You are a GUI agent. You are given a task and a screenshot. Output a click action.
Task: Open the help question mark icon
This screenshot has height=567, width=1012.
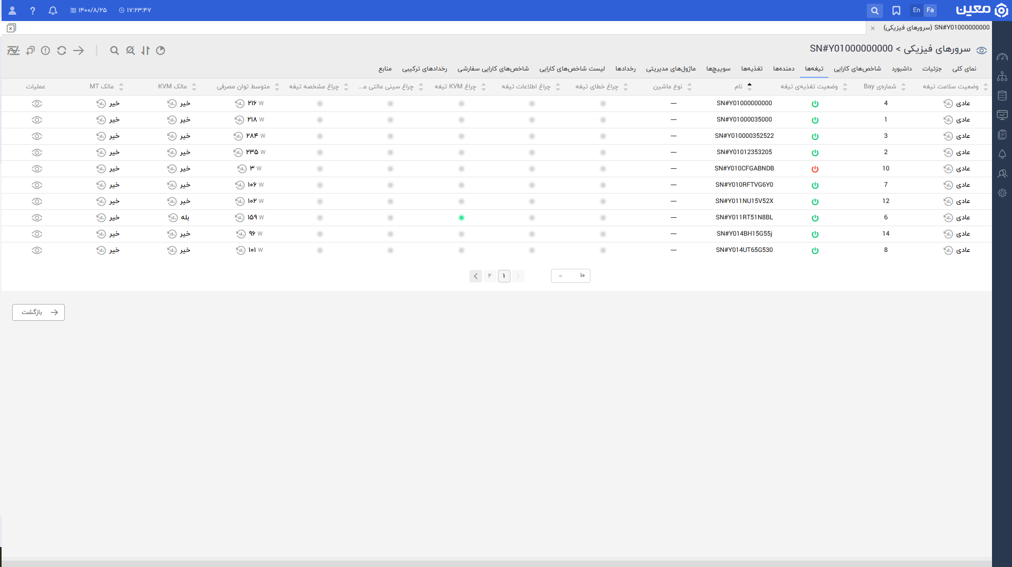click(33, 11)
